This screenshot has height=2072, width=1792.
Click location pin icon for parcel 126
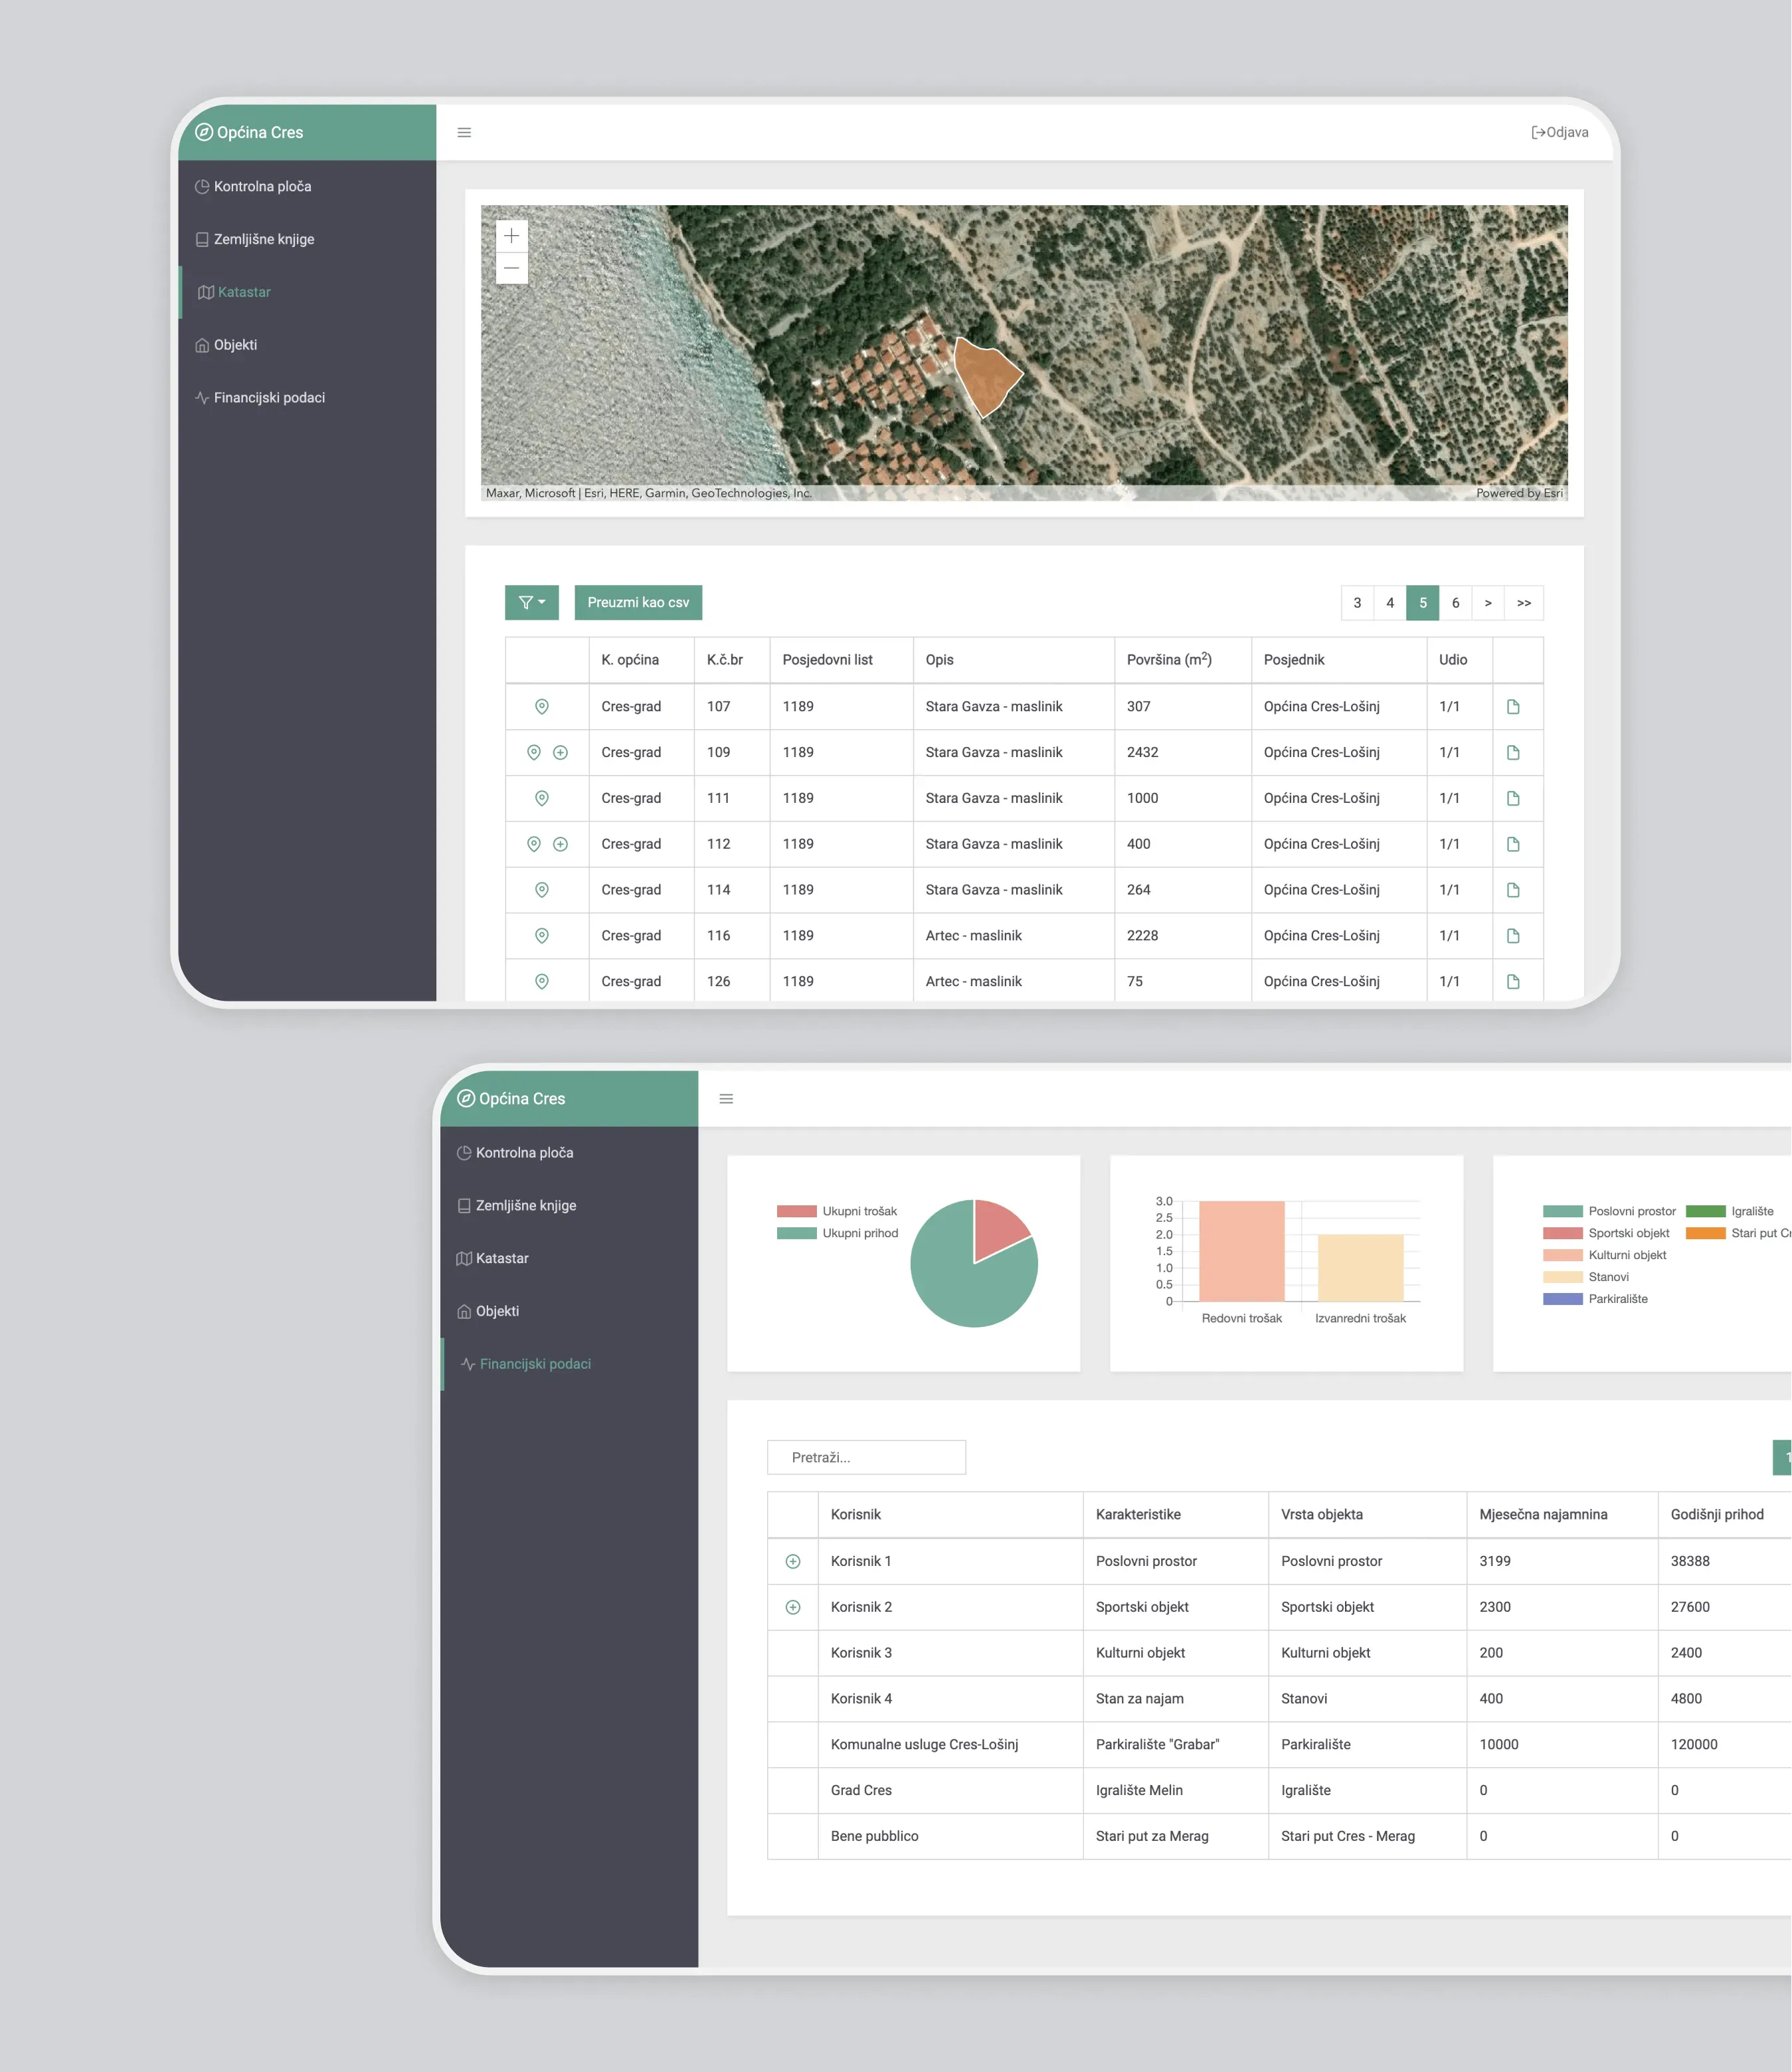(541, 981)
